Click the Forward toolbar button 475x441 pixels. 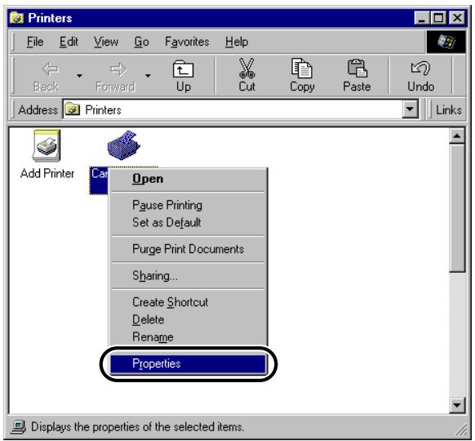[x=115, y=76]
